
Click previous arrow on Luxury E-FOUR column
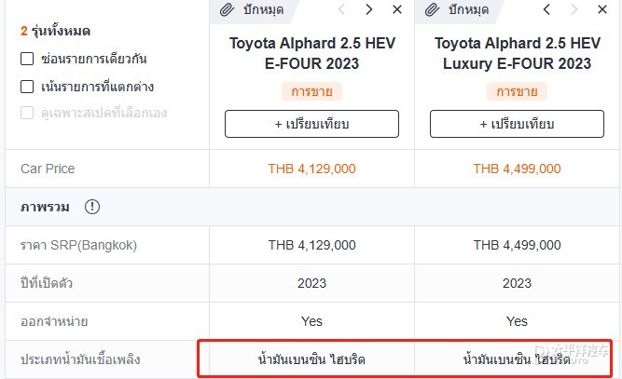point(546,9)
